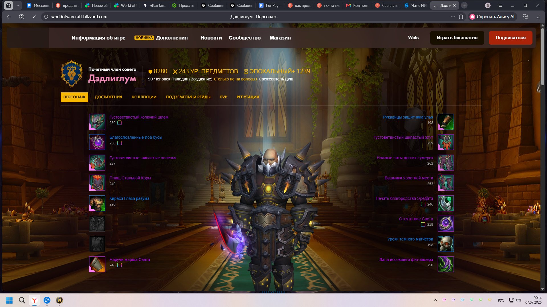Screen dimensions: 547x307
Task: Switch to the КОЛЛЕКЦИИ tab
Action: pyautogui.click(x=144, y=97)
